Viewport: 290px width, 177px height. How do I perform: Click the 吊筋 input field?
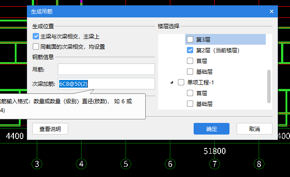pos(106,69)
